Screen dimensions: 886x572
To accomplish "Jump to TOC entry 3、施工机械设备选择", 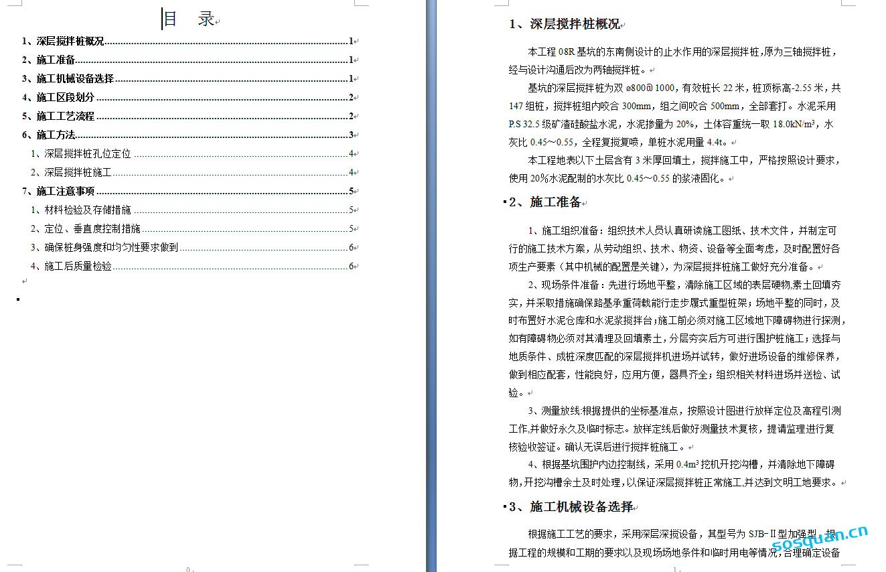I will pos(68,79).
